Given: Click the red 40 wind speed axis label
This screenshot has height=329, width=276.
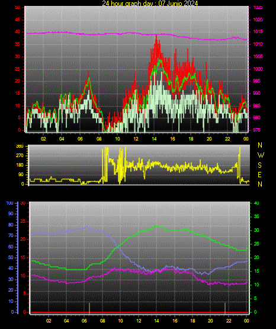Looking at the screenshot, I should 17,32.
